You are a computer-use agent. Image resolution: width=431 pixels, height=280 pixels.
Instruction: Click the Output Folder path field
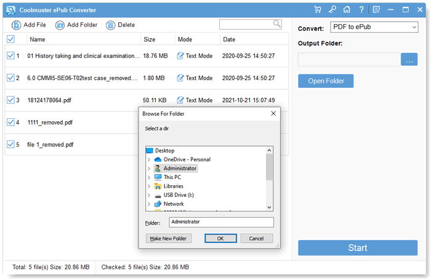(x=349, y=59)
